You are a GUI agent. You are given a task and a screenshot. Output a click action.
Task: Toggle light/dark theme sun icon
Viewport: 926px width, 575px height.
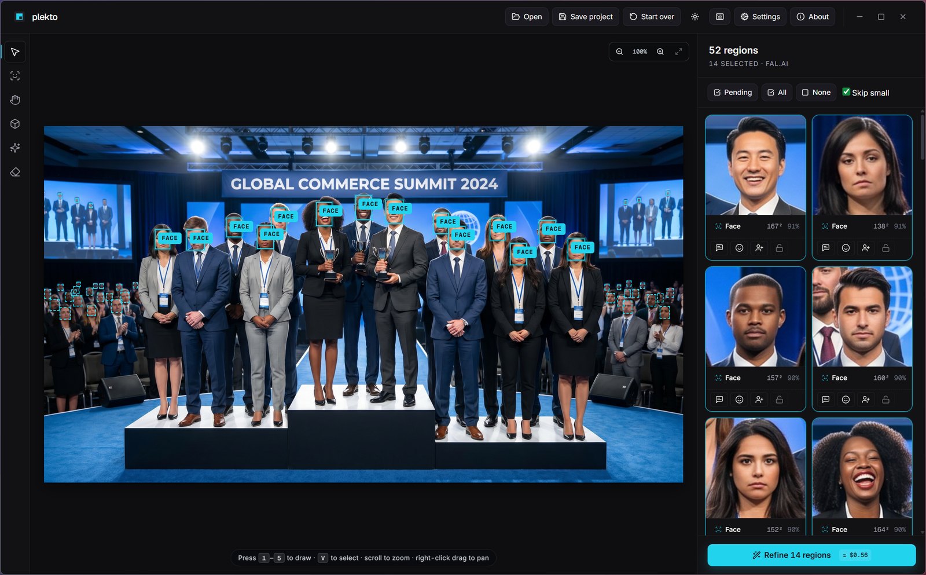click(695, 17)
